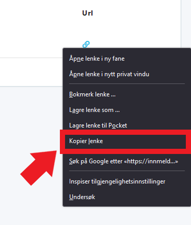Select 'Undersøk' menu item
The image size is (191, 225).
pyautogui.click(x=127, y=197)
